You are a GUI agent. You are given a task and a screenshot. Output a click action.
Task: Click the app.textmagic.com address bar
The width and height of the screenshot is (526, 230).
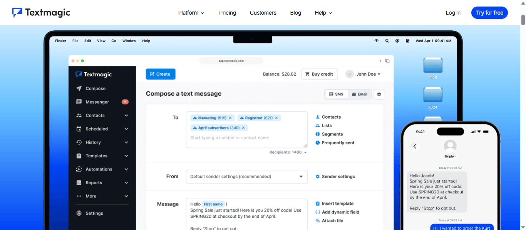click(x=231, y=61)
